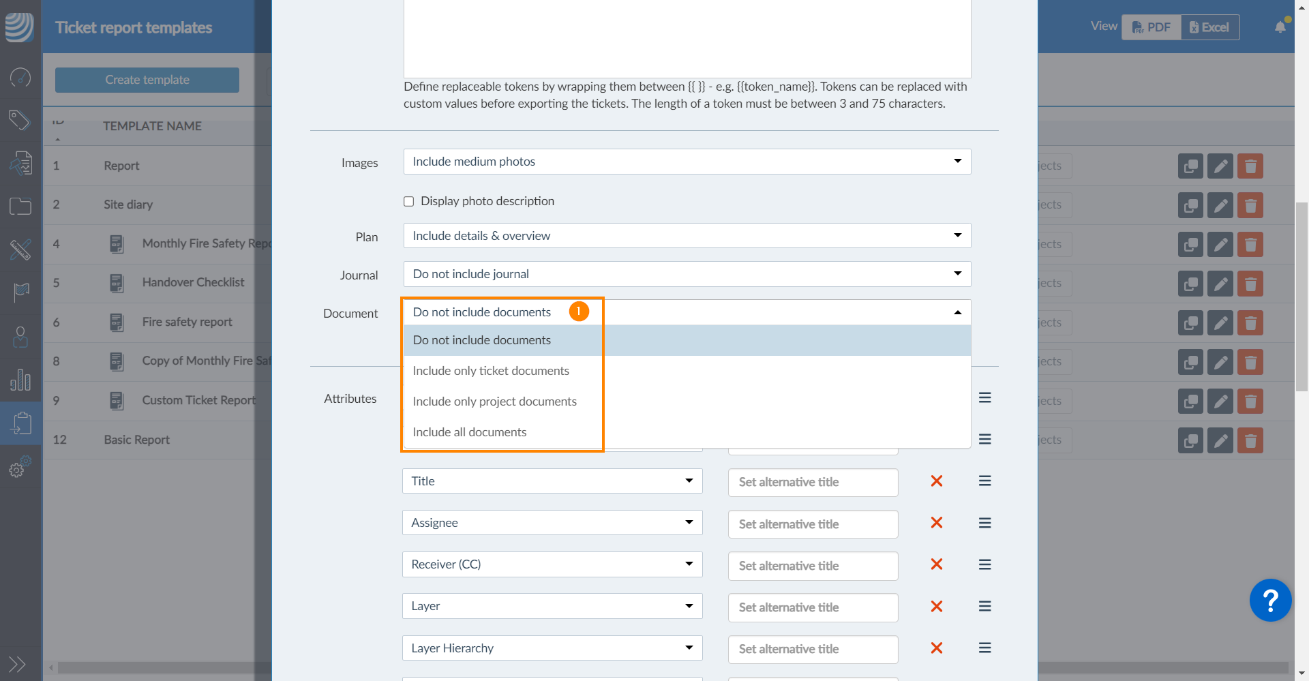Open settings gear in left sidebar

click(x=19, y=468)
